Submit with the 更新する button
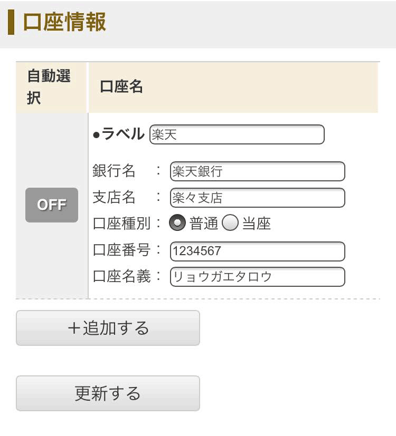Screen dimensions: 396x436 point(108,393)
